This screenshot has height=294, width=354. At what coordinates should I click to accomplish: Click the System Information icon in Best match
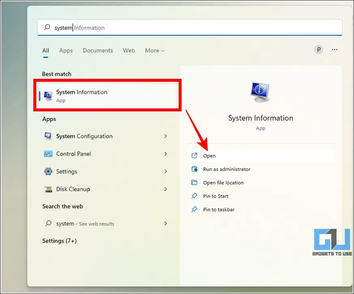pyautogui.click(x=48, y=96)
